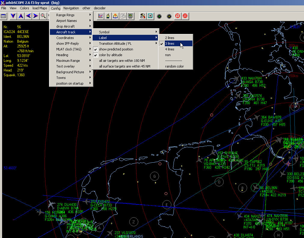Expand the Towns submenu
This screenshot has height=238, width=304.
click(x=71, y=78)
